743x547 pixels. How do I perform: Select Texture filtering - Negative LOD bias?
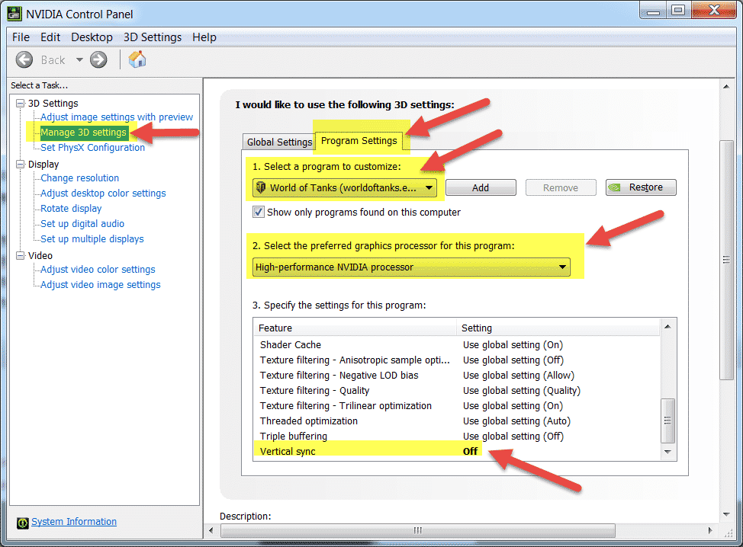point(457,376)
